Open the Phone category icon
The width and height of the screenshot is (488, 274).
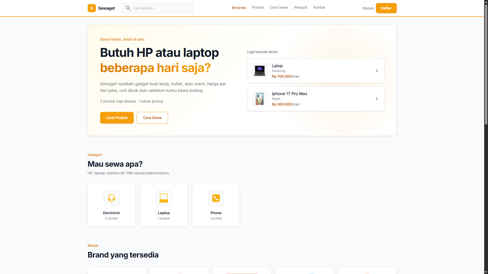coord(216,198)
